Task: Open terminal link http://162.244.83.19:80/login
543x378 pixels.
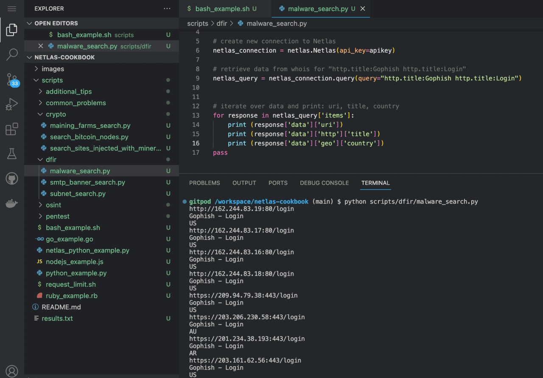Action: point(241,209)
